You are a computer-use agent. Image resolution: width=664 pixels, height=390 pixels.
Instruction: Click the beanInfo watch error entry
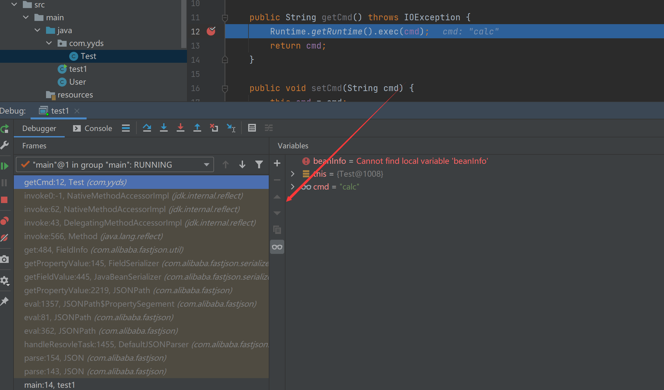click(395, 161)
